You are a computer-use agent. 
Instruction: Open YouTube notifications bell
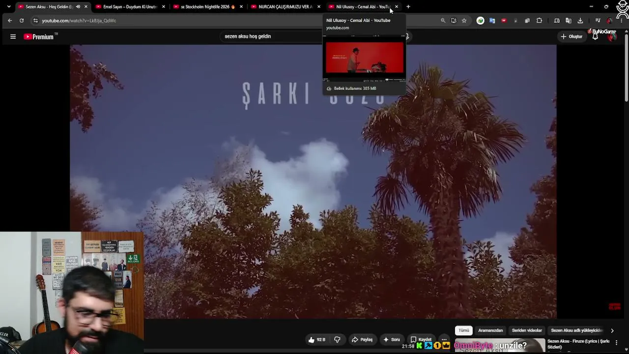tap(595, 36)
